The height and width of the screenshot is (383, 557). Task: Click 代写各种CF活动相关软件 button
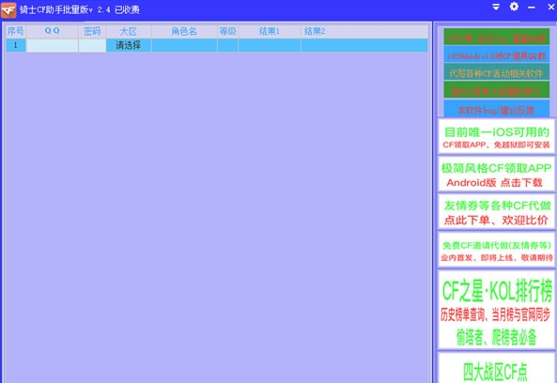pos(497,72)
